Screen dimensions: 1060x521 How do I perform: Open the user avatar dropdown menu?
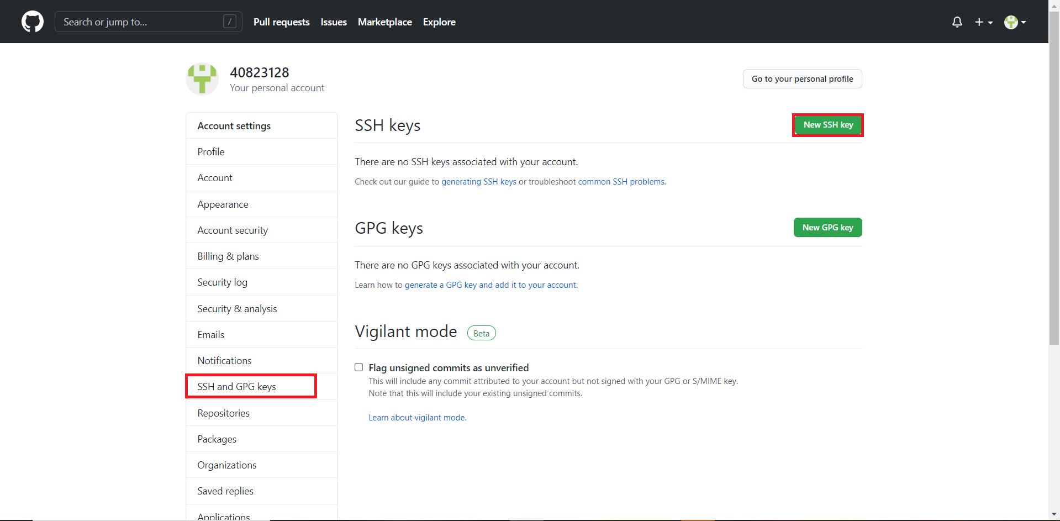[1015, 22]
